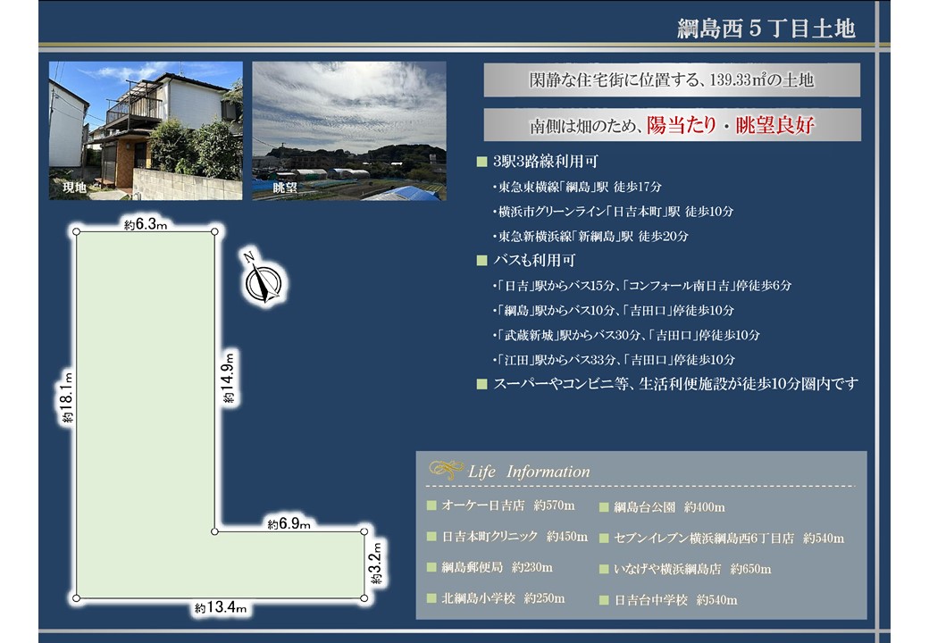Open the 現地 house photo

point(146,130)
